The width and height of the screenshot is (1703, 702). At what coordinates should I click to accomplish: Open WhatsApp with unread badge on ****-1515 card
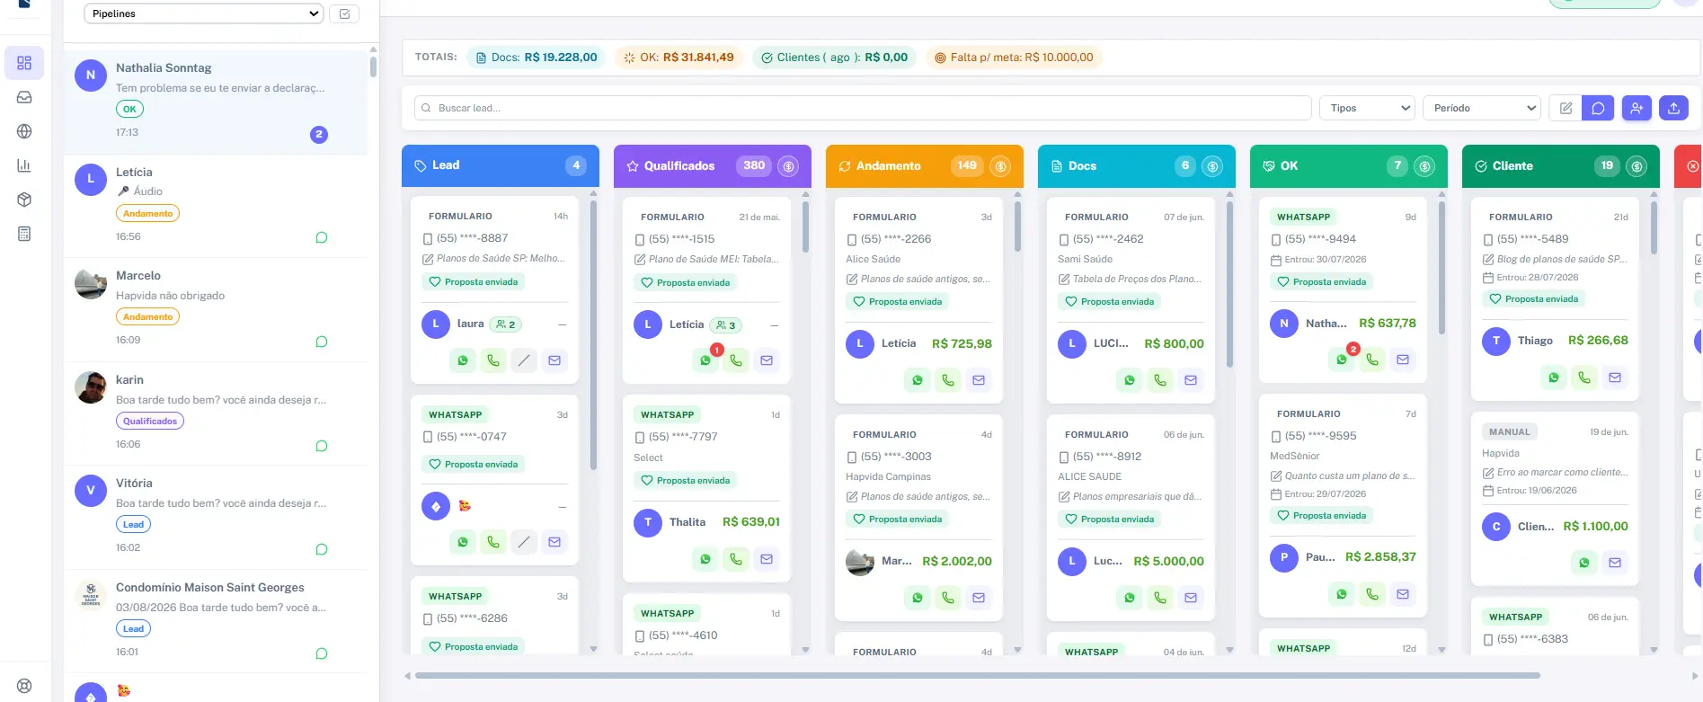tap(705, 360)
